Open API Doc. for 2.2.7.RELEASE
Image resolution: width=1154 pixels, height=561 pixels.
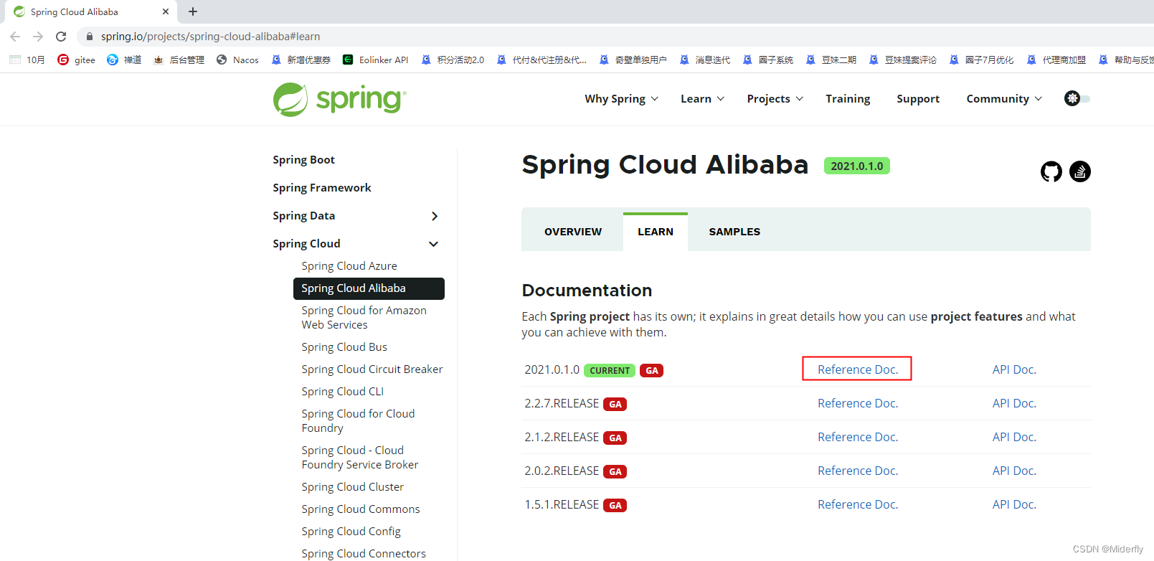click(1014, 403)
